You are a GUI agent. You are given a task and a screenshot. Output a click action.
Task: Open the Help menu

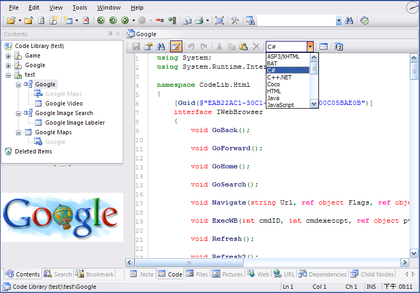click(x=137, y=7)
